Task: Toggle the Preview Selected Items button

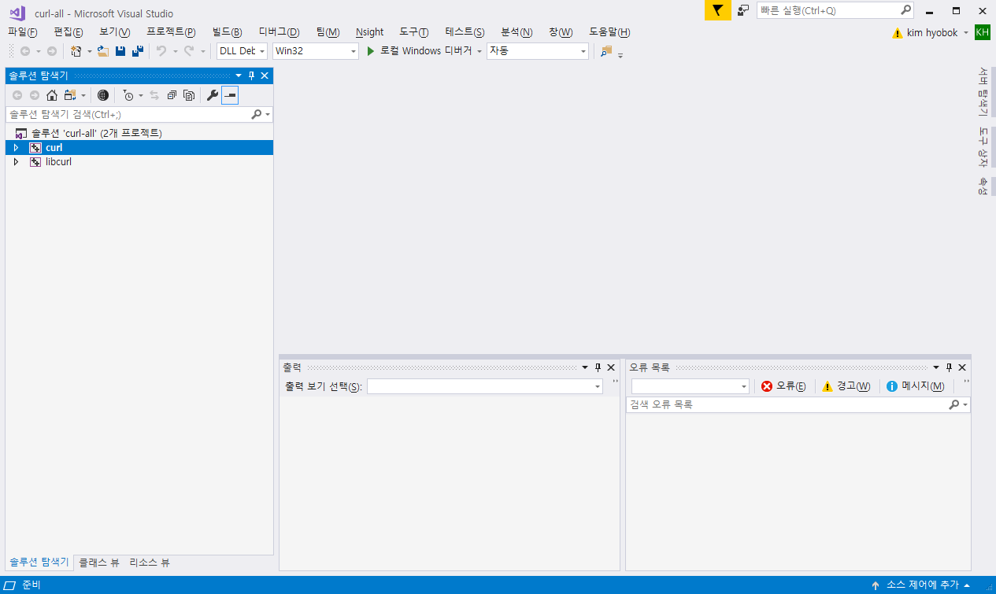Action: click(230, 95)
